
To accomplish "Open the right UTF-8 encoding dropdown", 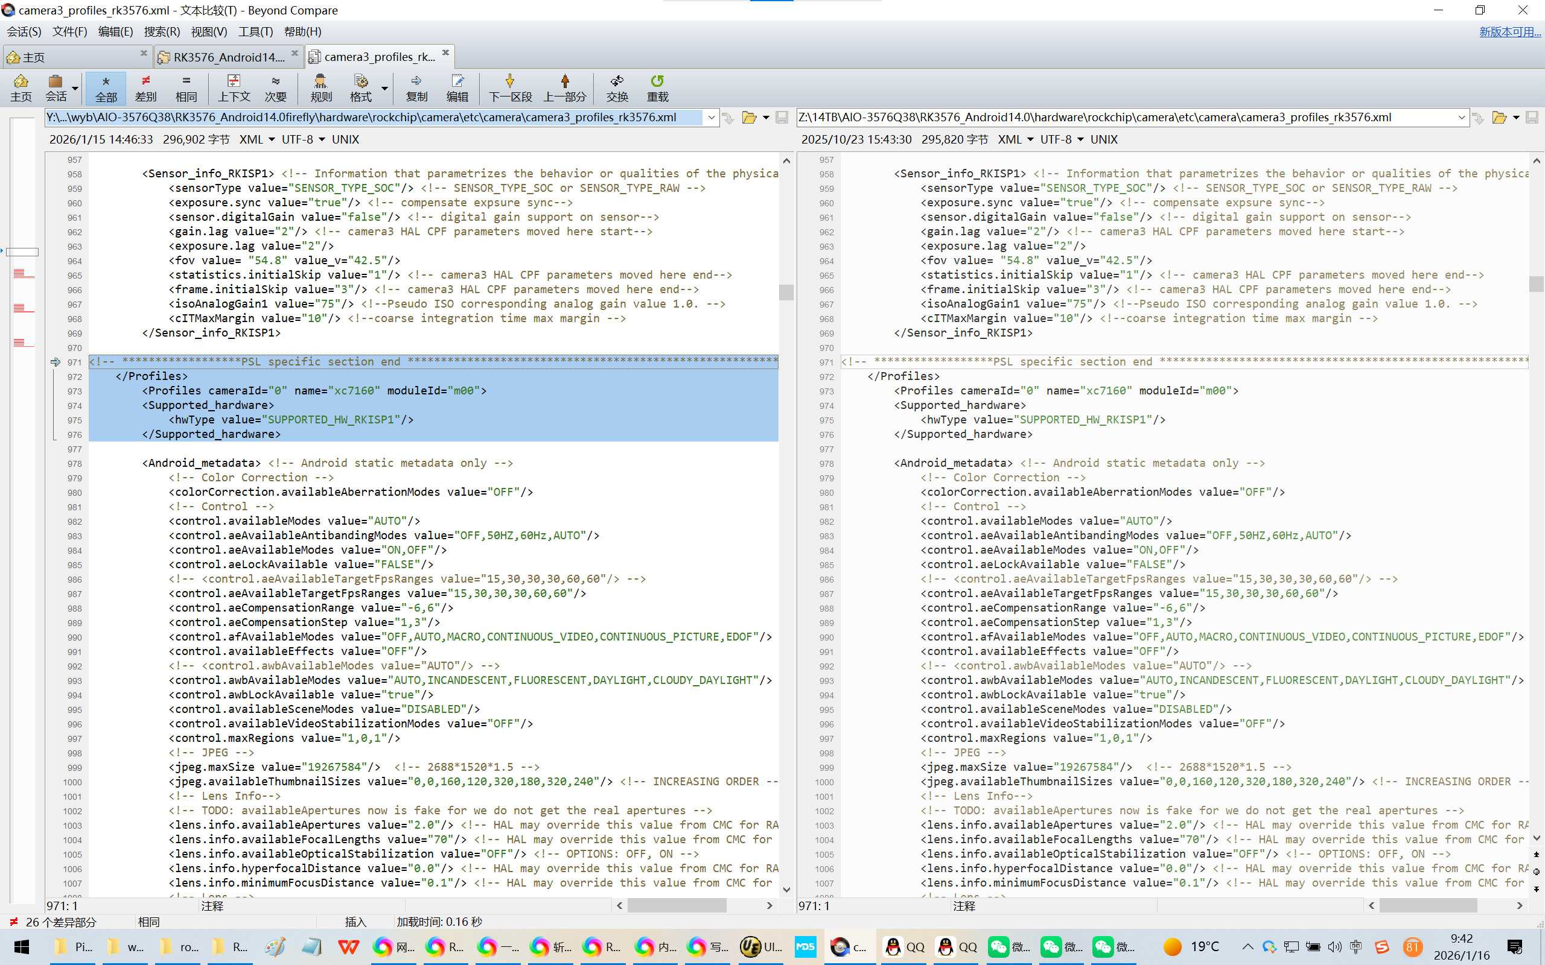I will [x=1080, y=139].
